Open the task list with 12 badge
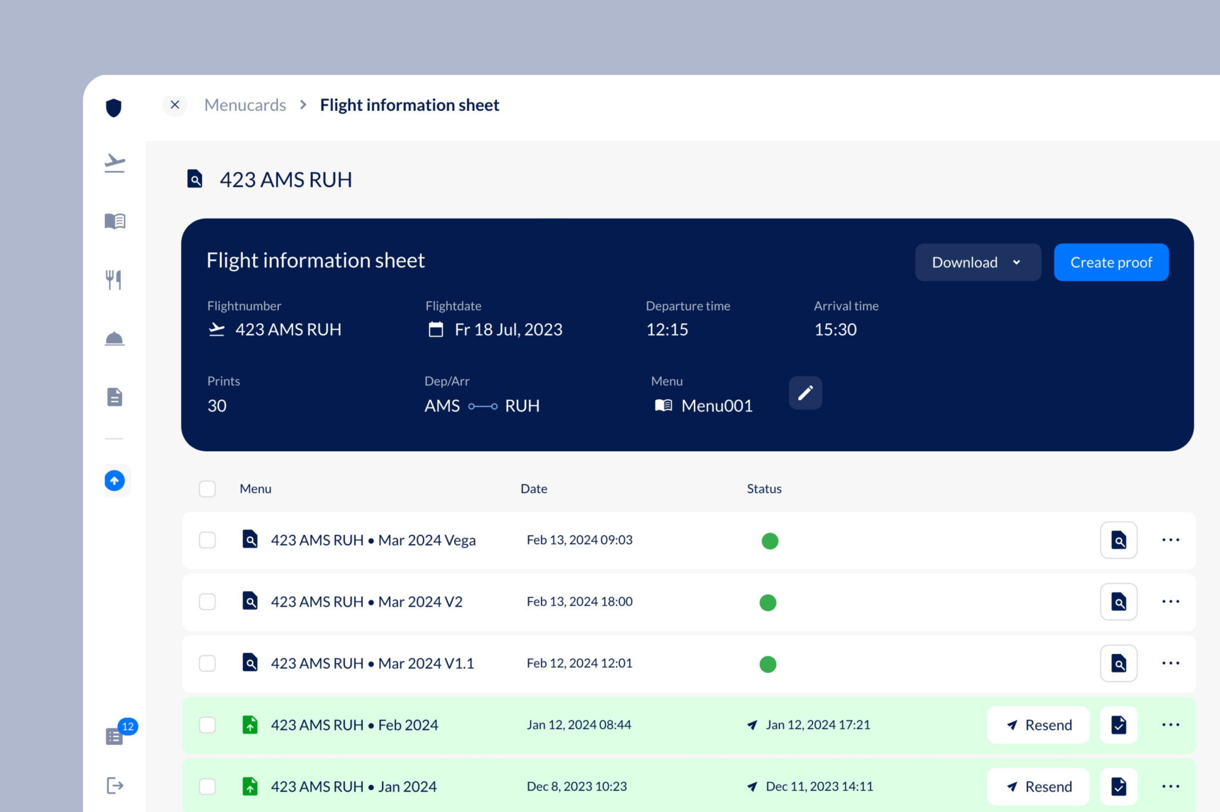This screenshot has width=1220, height=812. click(114, 736)
